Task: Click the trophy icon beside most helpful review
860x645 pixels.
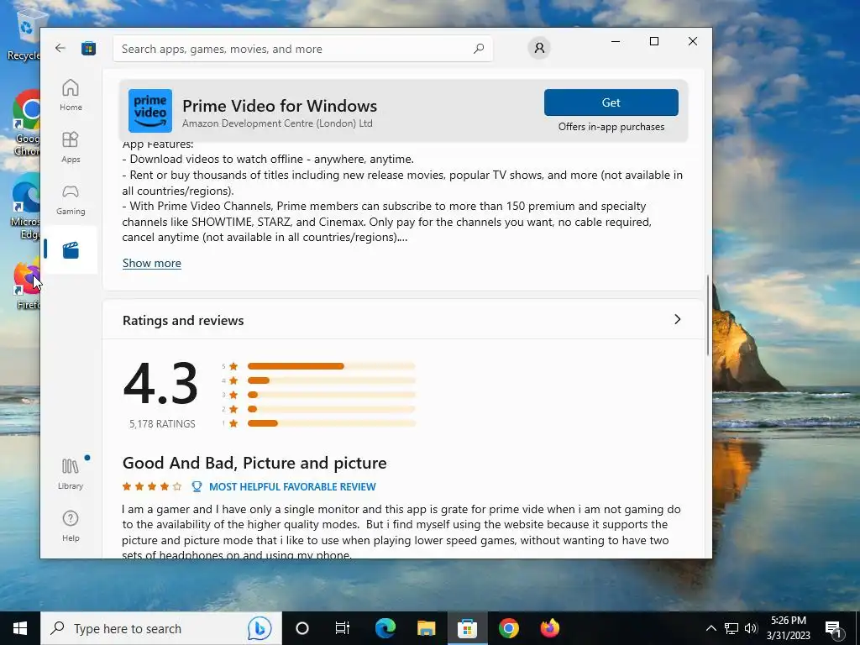Action: tap(197, 487)
